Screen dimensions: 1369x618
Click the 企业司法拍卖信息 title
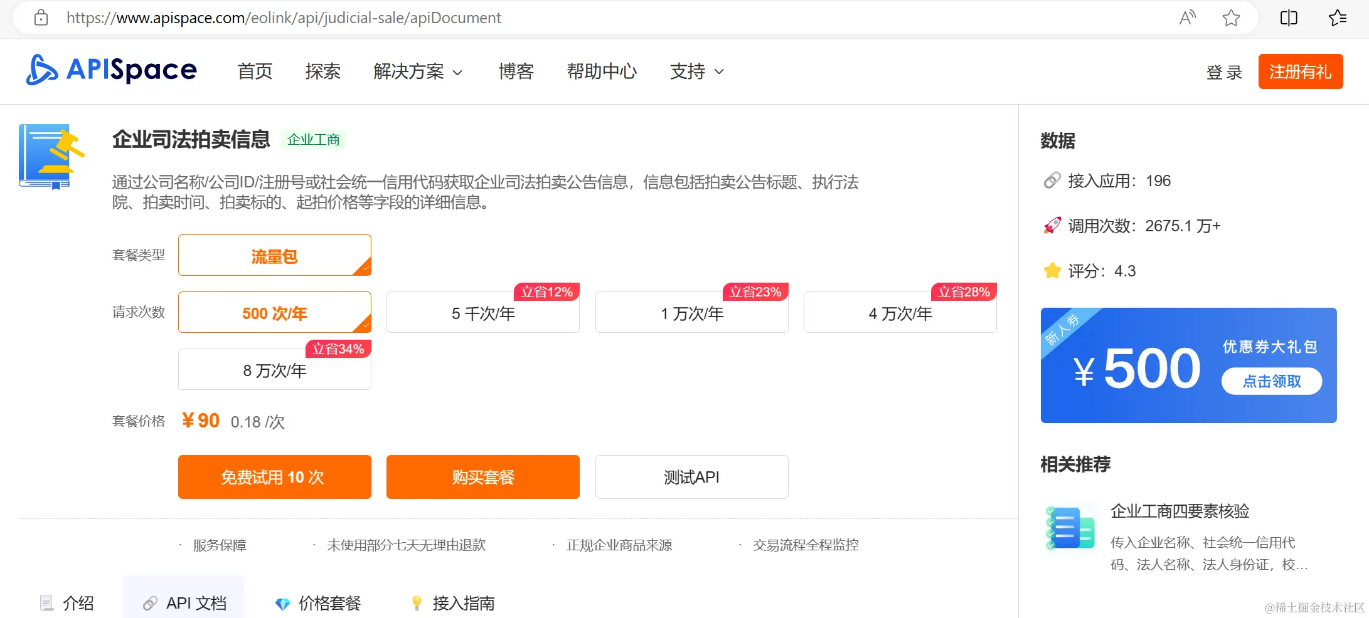coord(191,139)
